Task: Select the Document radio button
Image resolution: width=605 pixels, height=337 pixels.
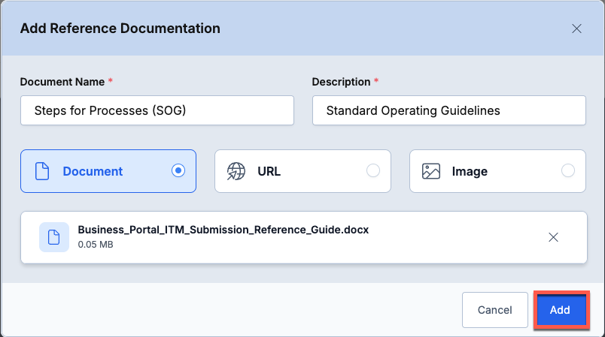Action: (x=178, y=170)
